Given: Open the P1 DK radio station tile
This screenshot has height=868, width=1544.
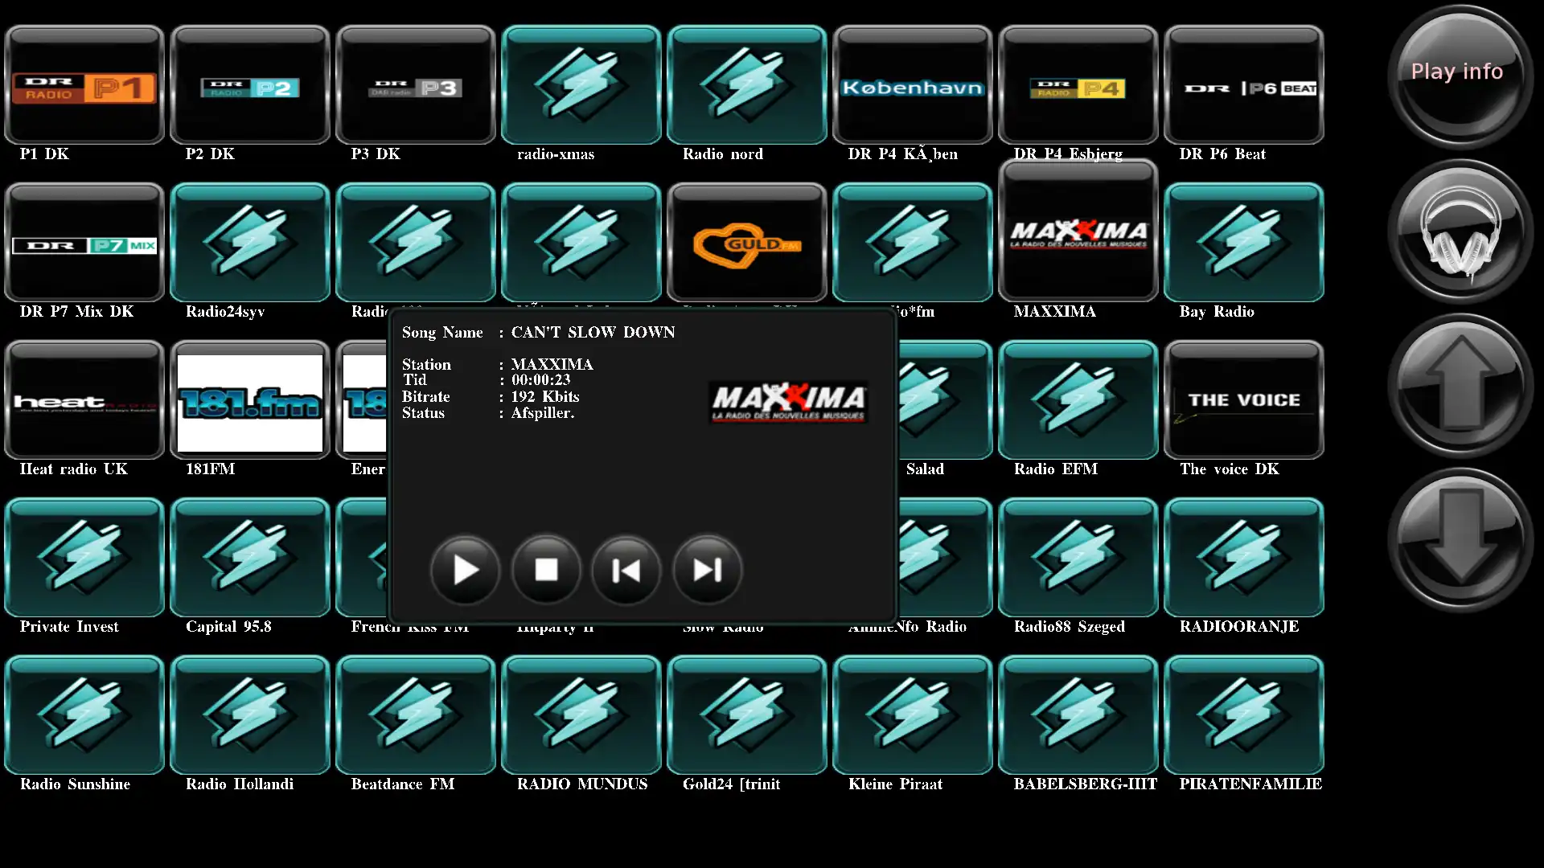Looking at the screenshot, I should click(84, 85).
